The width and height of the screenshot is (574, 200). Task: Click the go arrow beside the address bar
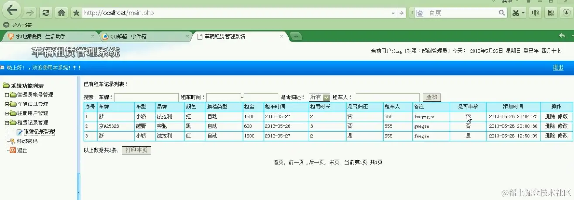[402, 13]
